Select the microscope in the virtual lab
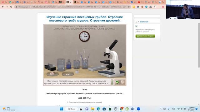 pyautogui.click(x=112, y=59)
